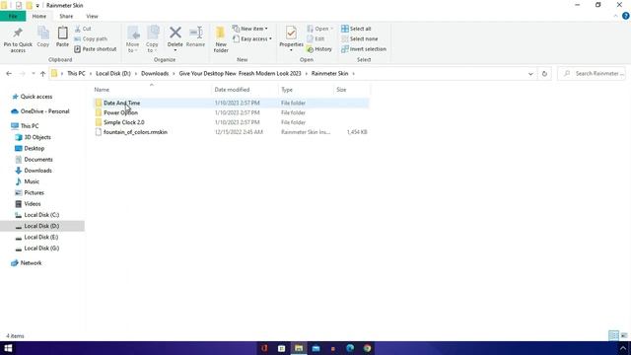Open the File tab

[13, 17]
